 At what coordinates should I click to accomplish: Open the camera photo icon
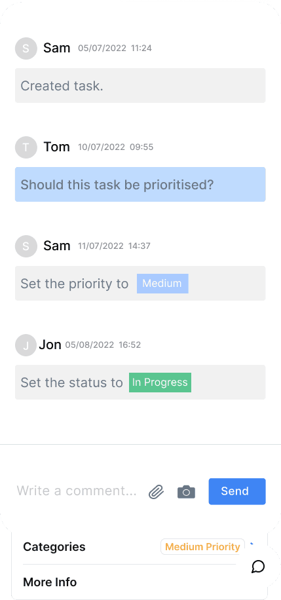(x=187, y=492)
